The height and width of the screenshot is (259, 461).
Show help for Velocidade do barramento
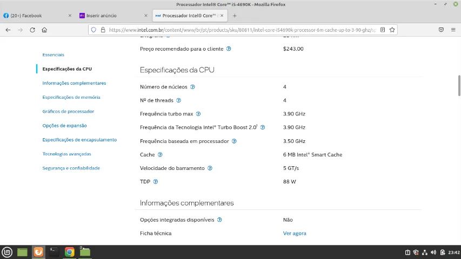click(210, 168)
